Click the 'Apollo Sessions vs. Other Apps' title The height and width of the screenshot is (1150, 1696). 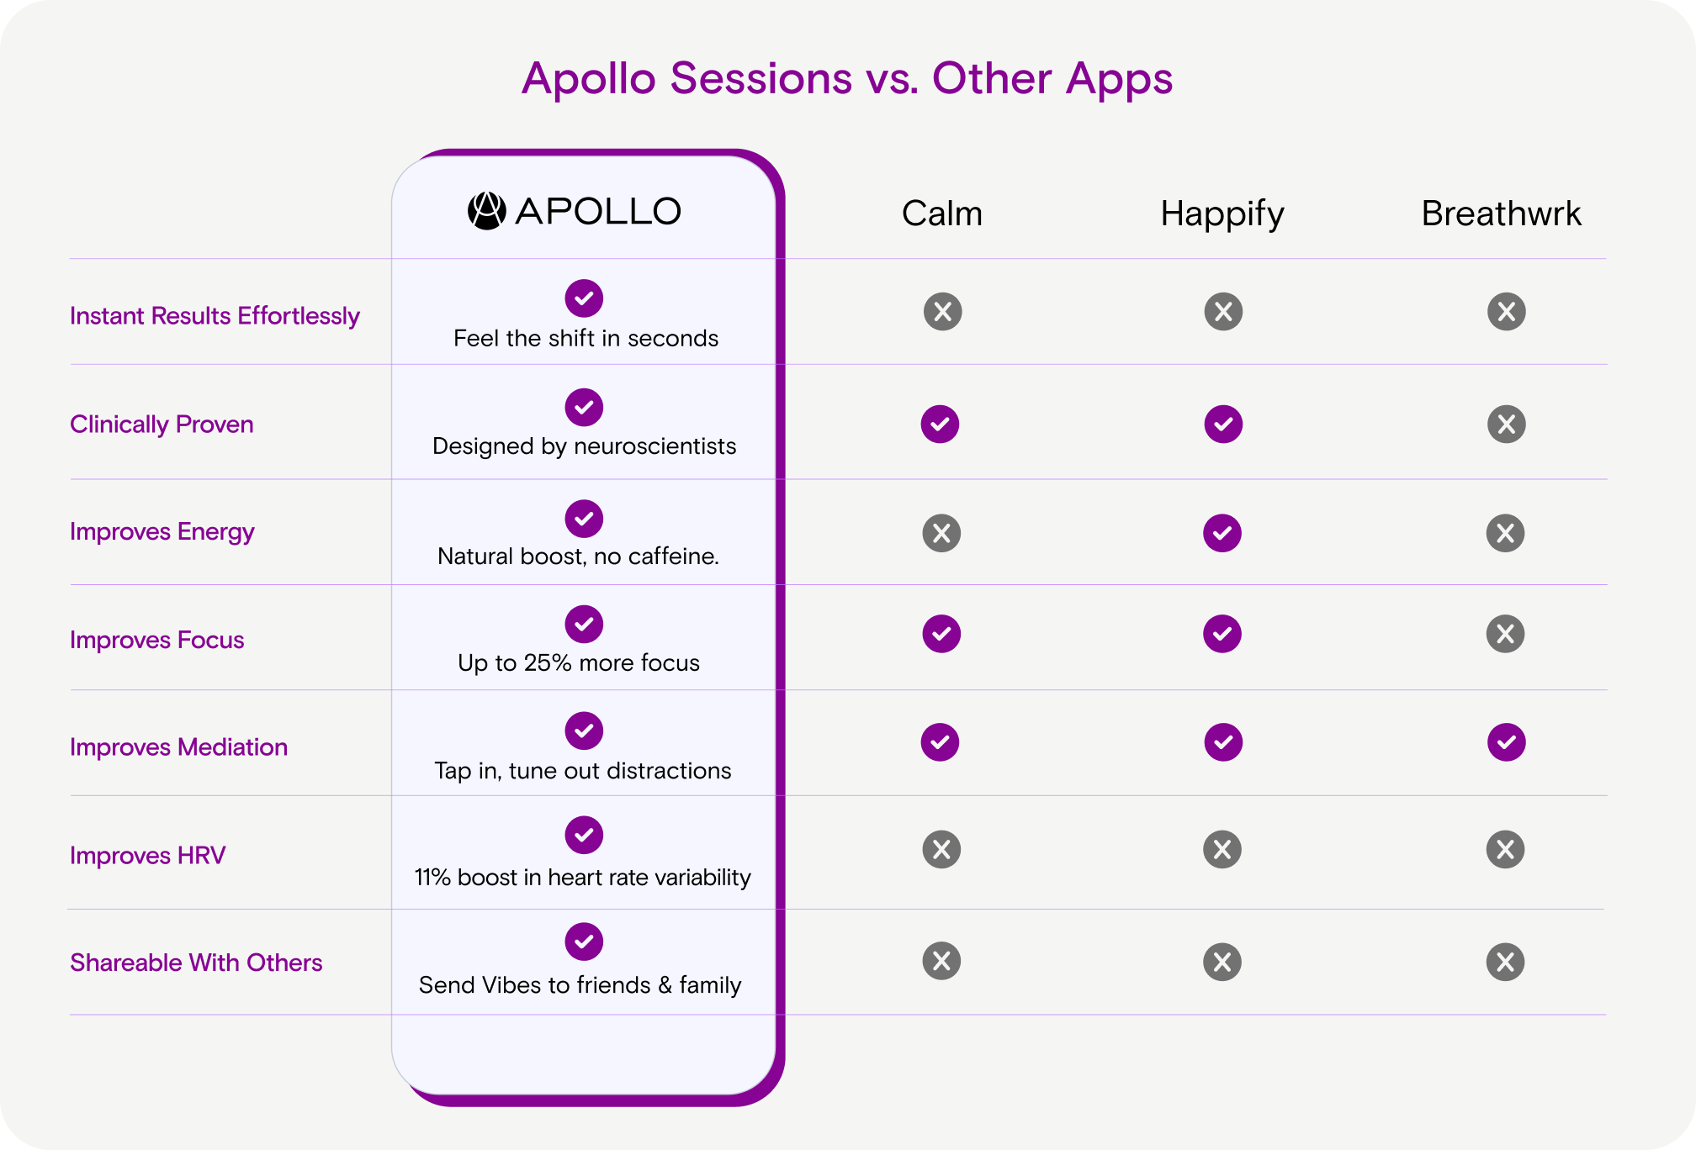coord(847,79)
